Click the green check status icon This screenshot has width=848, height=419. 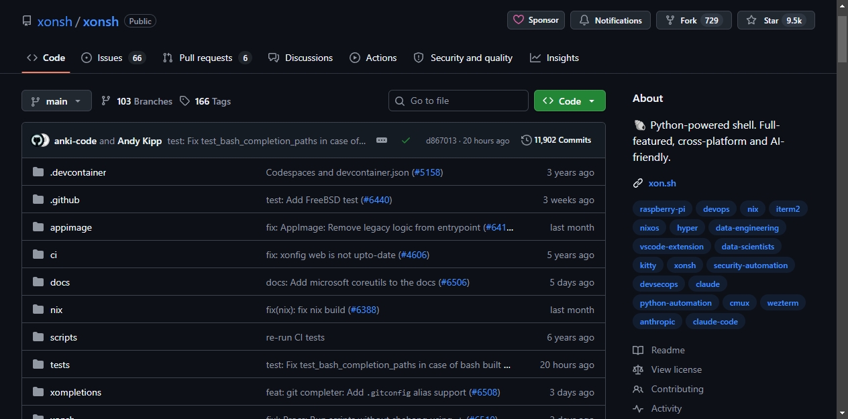pyautogui.click(x=406, y=140)
